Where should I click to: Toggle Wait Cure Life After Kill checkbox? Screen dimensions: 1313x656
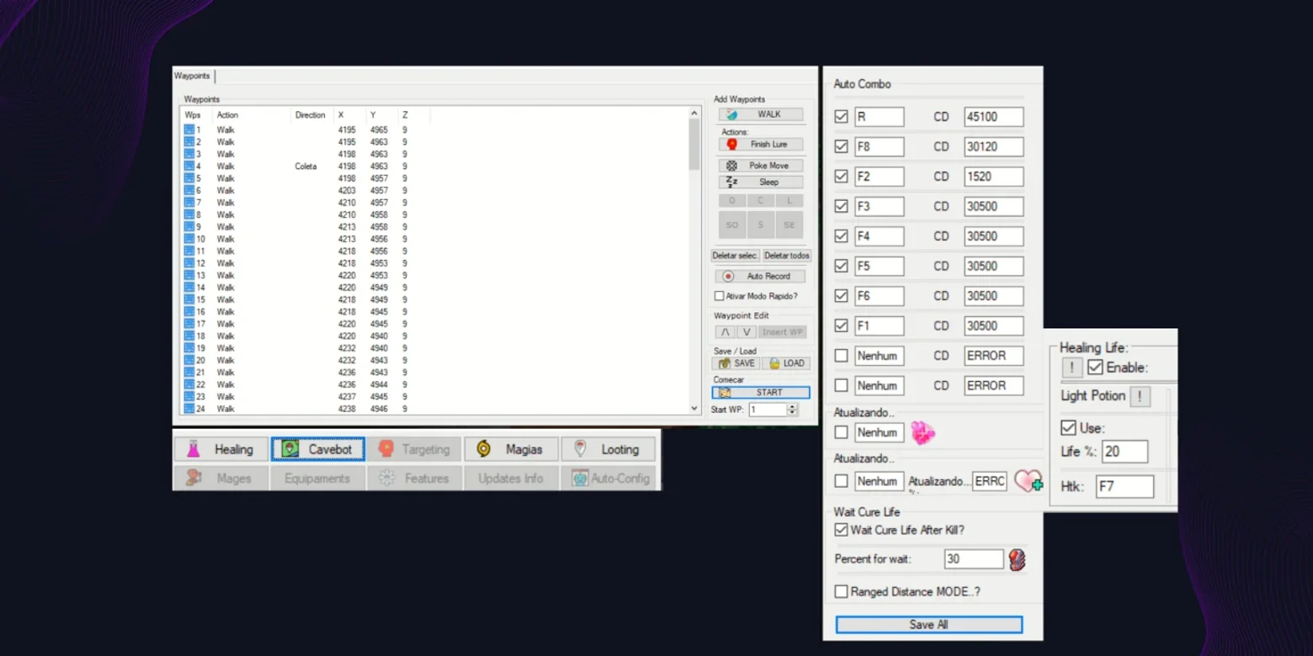tap(841, 530)
